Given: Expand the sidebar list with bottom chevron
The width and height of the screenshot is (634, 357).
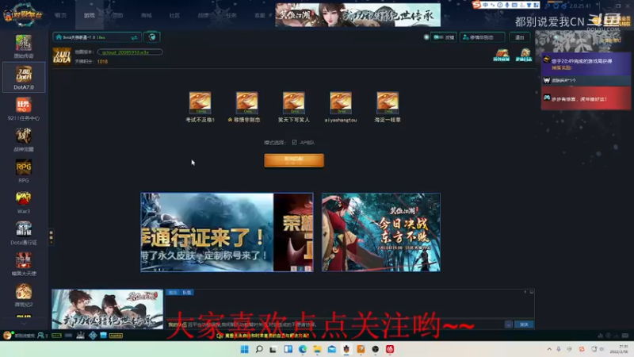Looking at the screenshot, I should coord(24,324).
